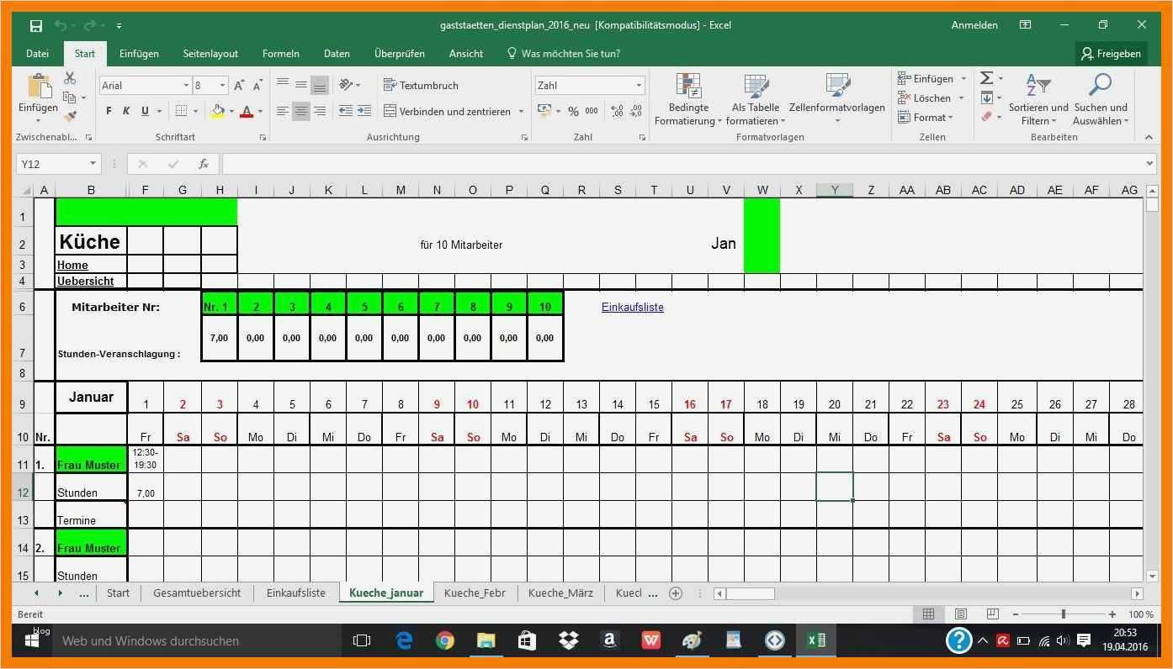Apply the yellow fill color swatch
The width and height of the screenshot is (1173, 669).
(x=218, y=111)
